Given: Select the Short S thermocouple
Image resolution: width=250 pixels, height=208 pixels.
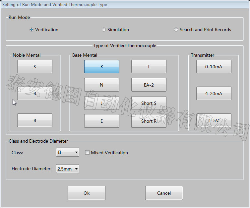Looking at the screenshot, I should point(149,103).
